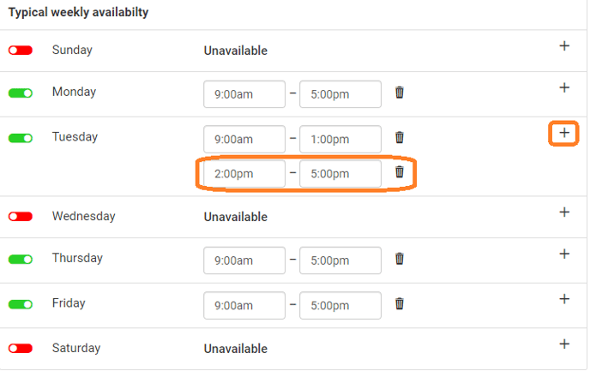Change Friday's 5:00pm end time
This screenshot has height=371, width=590.
340,305
